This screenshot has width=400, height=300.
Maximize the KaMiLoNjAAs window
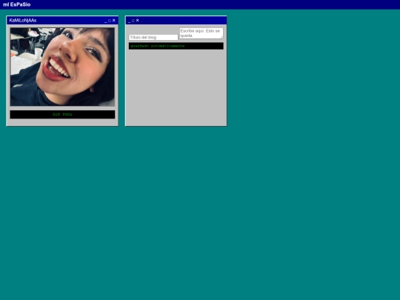110,21
